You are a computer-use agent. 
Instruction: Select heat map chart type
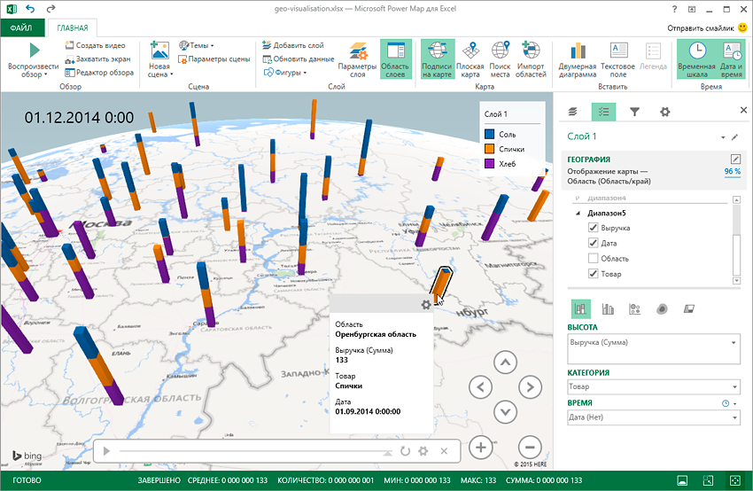(x=662, y=309)
